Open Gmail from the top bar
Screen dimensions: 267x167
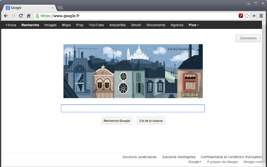pos(136,25)
